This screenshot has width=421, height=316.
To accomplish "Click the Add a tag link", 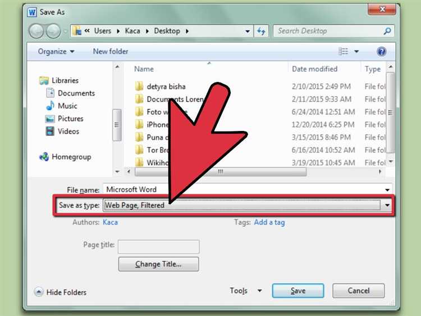I will (269, 222).
